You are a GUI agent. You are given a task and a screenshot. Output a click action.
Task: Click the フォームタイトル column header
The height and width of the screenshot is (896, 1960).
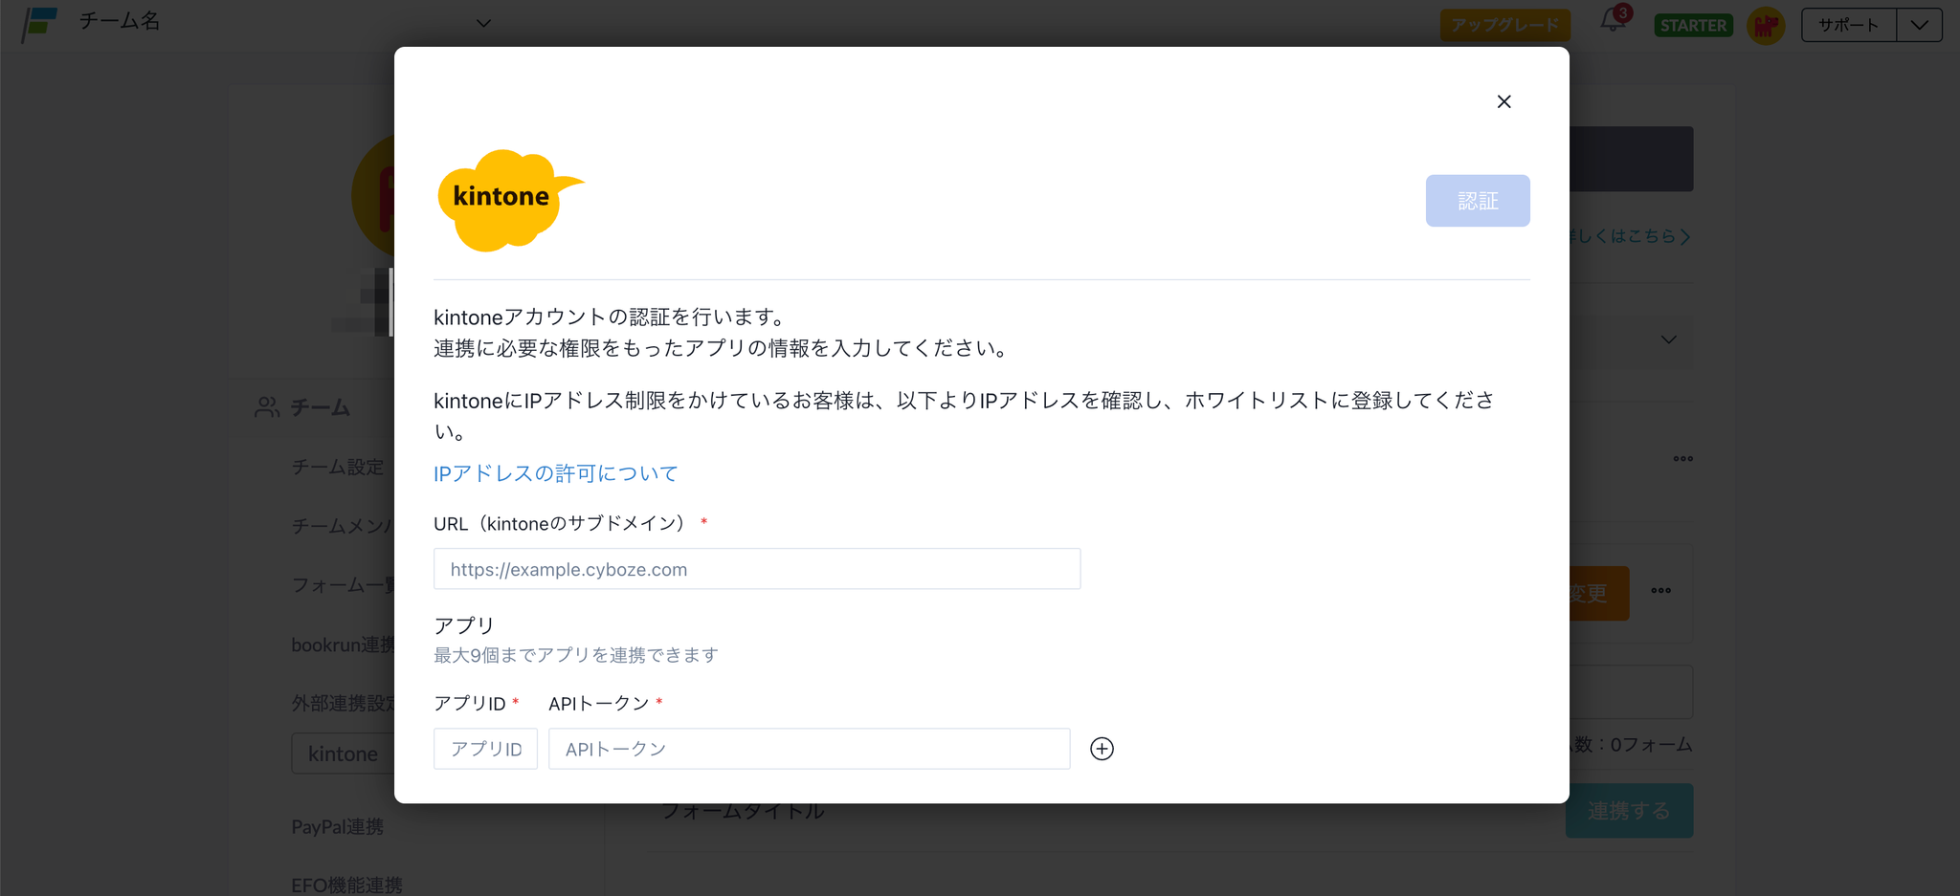(743, 812)
